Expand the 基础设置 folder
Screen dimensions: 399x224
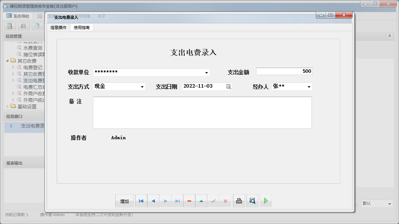(x=7, y=107)
